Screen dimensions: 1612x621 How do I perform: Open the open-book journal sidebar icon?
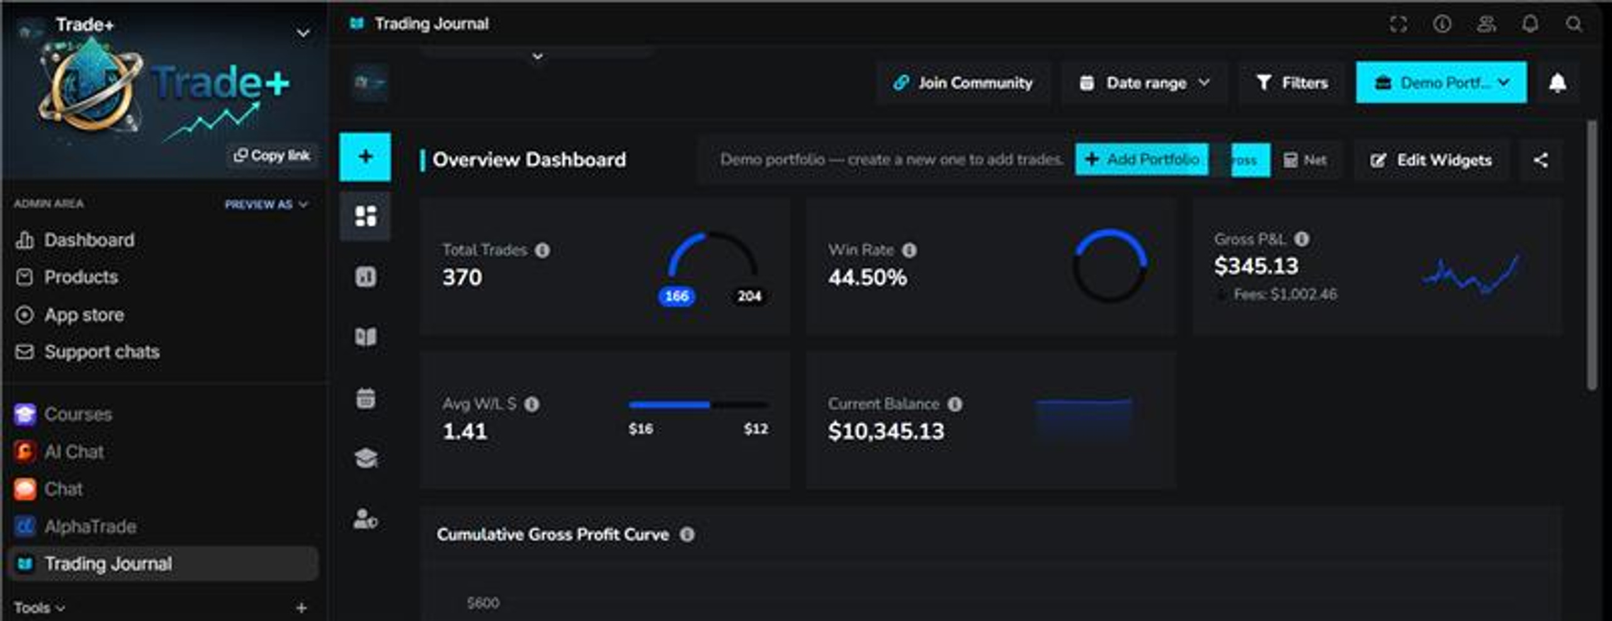[x=365, y=337]
